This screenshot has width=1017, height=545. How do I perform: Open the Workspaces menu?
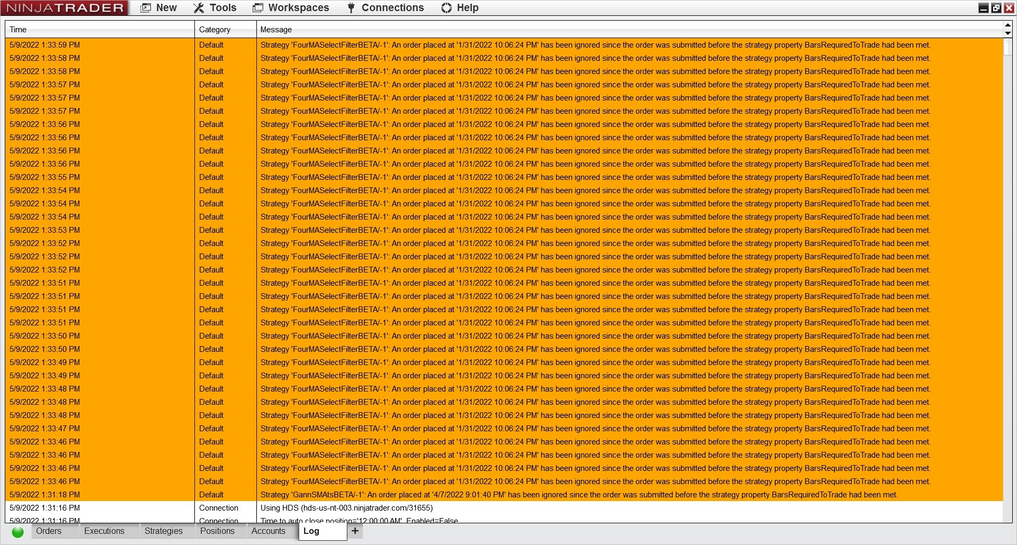[x=291, y=8]
